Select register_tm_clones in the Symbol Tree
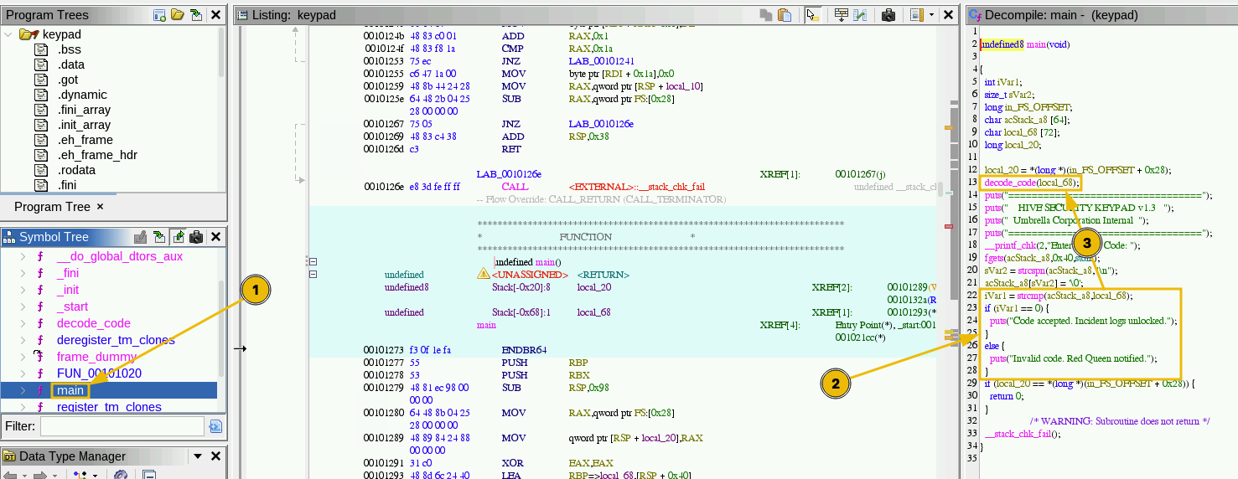This screenshot has width=1238, height=479. [109, 407]
